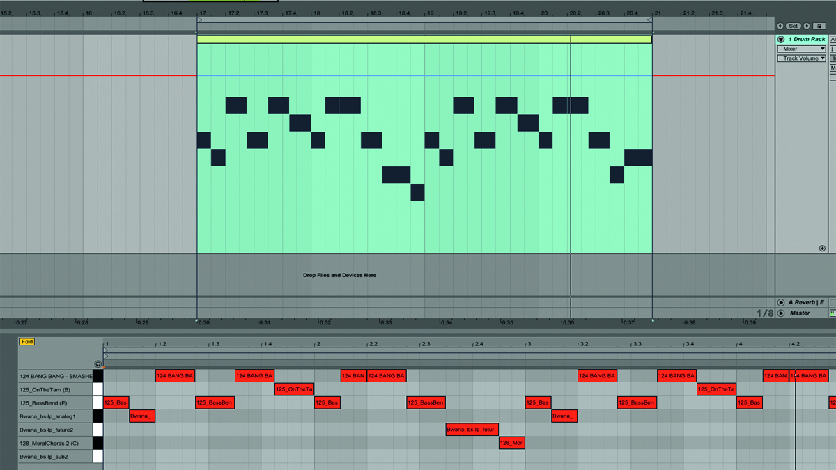Click beat 4 on MIDI editor ruler
This screenshot has width=836, height=470.
tap(740, 344)
